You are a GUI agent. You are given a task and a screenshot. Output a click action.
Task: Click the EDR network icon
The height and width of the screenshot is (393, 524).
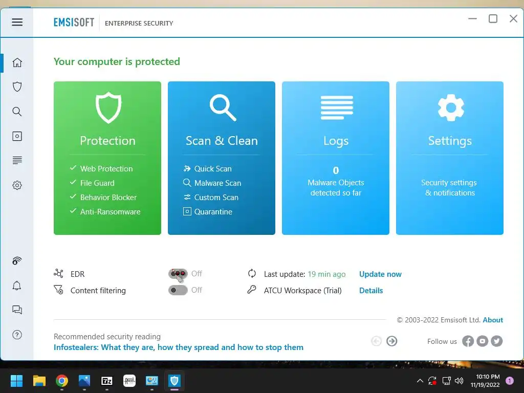point(58,274)
